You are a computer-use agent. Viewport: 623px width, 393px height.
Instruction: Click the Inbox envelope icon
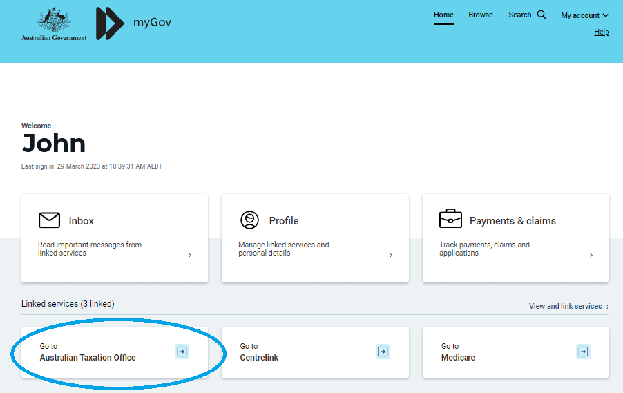pos(49,220)
